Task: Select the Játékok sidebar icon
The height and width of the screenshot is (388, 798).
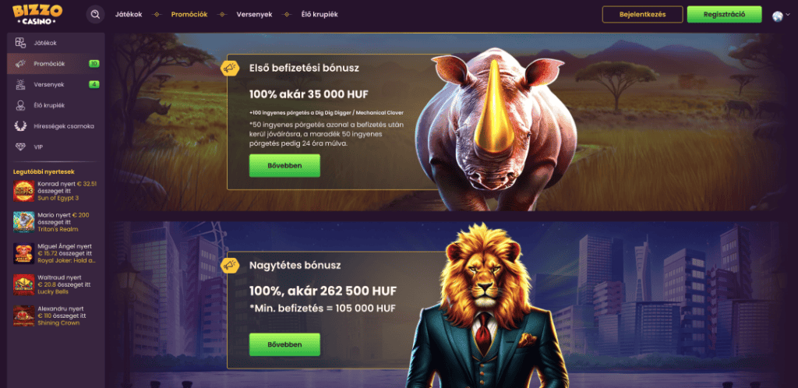Action: click(x=20, y=43)
